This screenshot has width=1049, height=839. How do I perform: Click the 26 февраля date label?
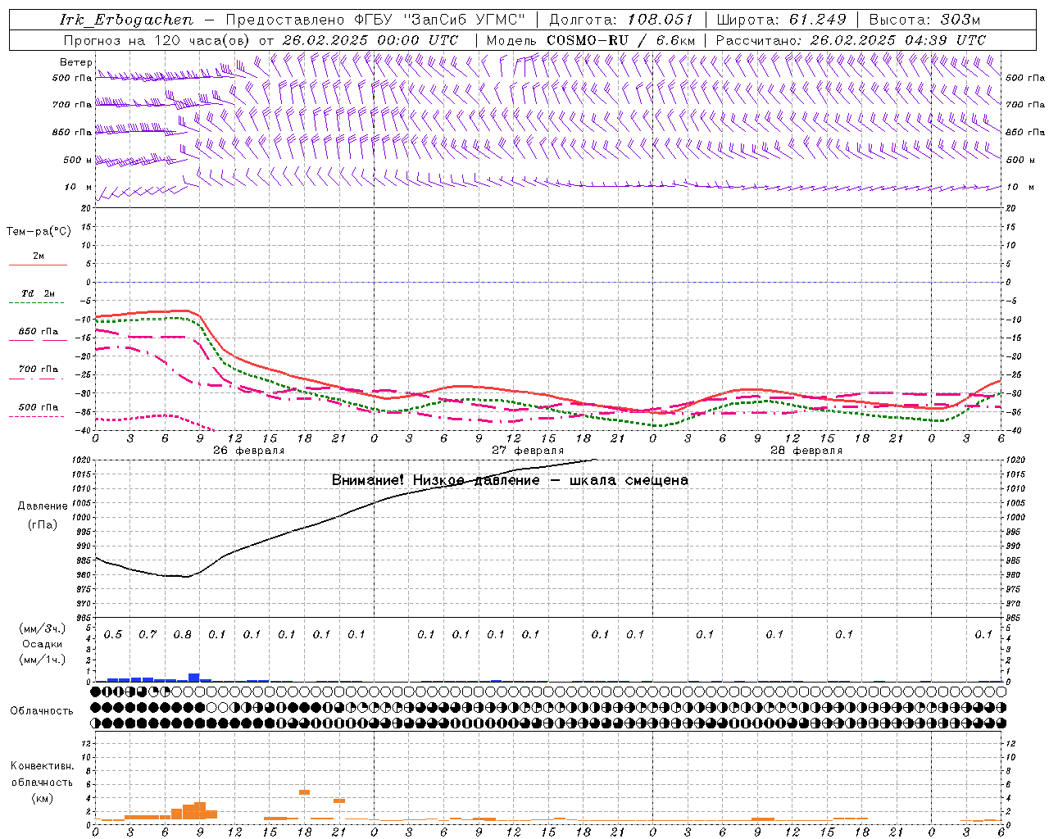249,451
